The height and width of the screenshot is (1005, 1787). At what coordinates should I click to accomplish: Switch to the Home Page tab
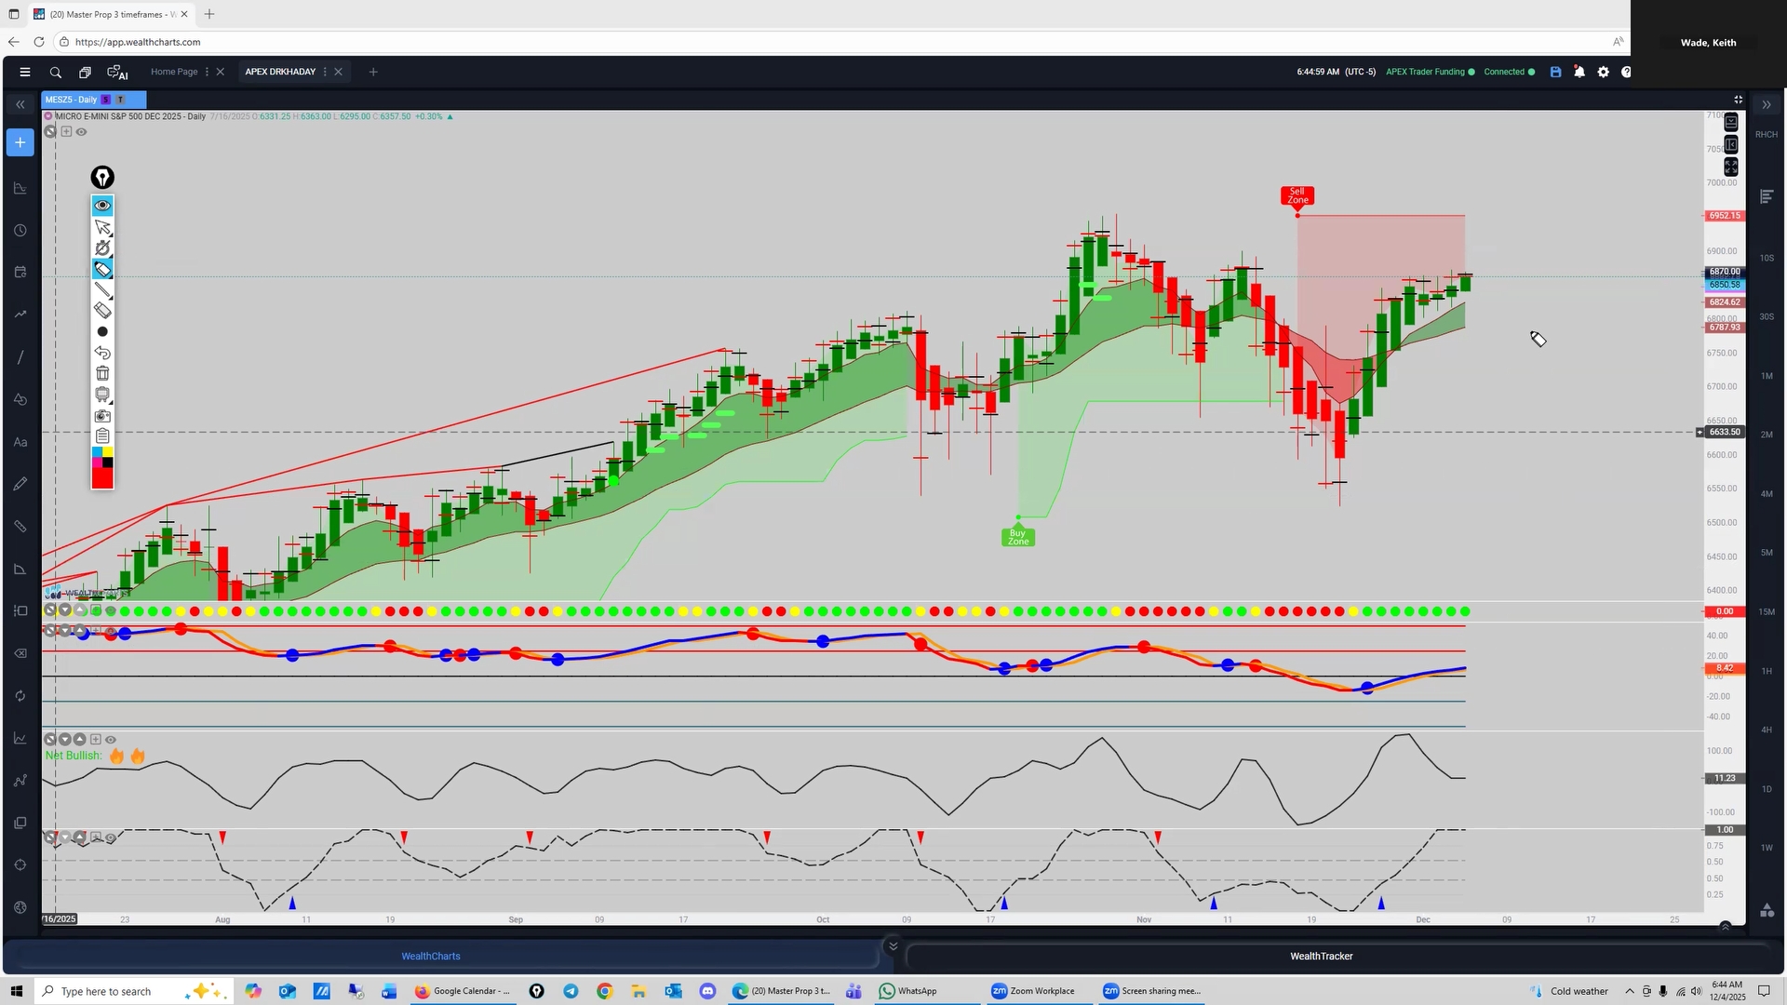tap(174, 72)
